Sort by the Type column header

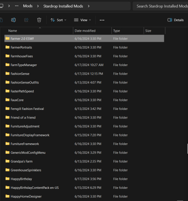coord(117,31)
